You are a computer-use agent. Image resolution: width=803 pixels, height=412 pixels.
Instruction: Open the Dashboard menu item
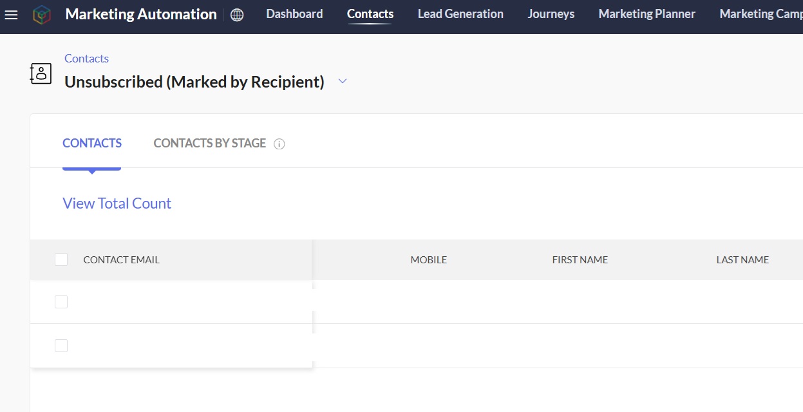[294, 14]
